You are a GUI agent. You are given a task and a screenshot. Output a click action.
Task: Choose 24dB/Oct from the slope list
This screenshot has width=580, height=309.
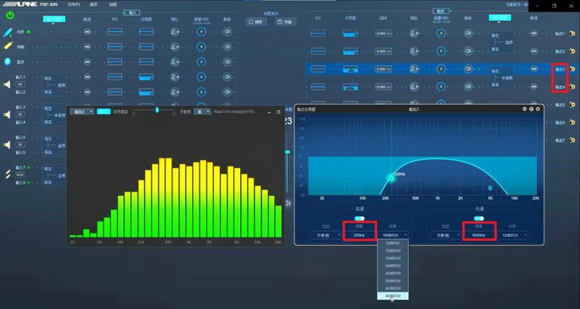coord(393,266)
